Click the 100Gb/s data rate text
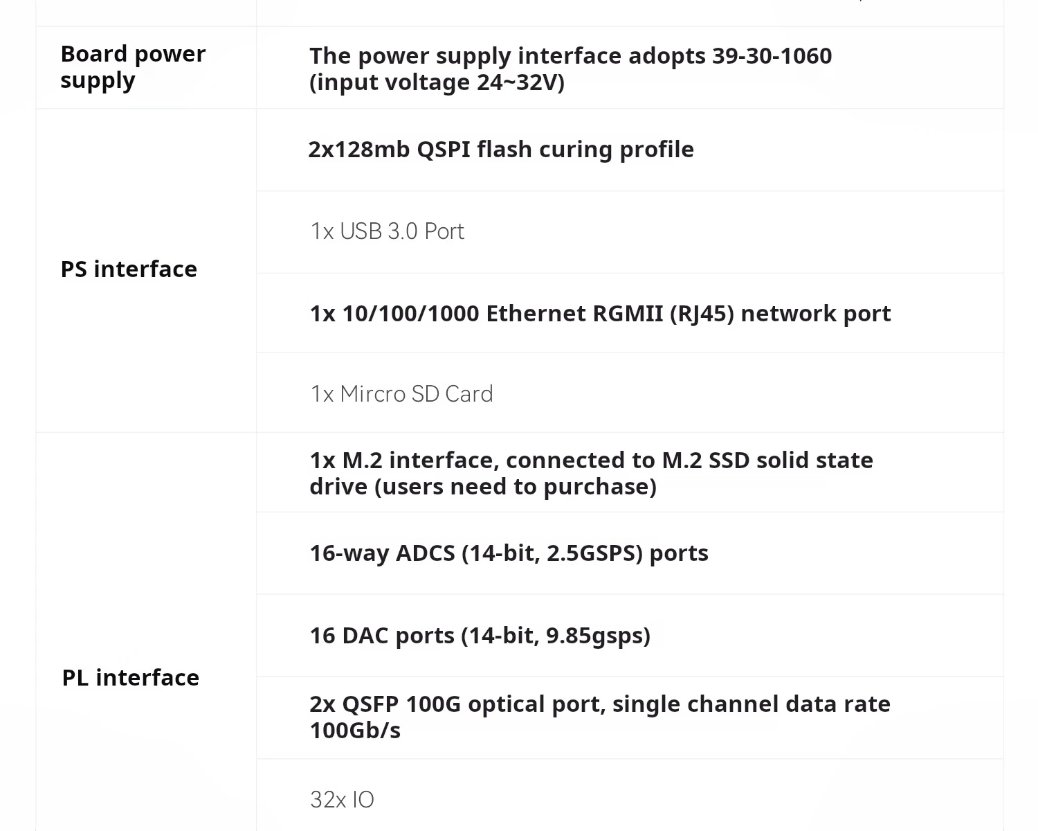The image size is (1038, 831). coord(355,731)
